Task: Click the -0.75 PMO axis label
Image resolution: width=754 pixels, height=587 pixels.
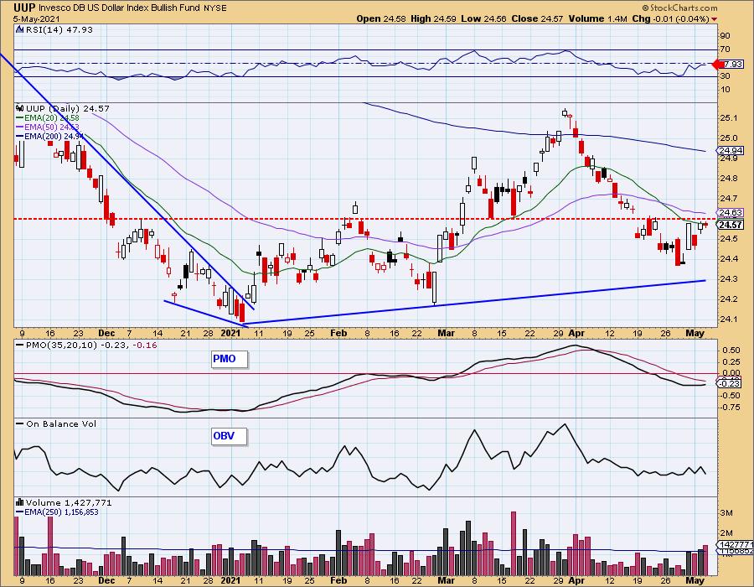Action: [731, 407]
